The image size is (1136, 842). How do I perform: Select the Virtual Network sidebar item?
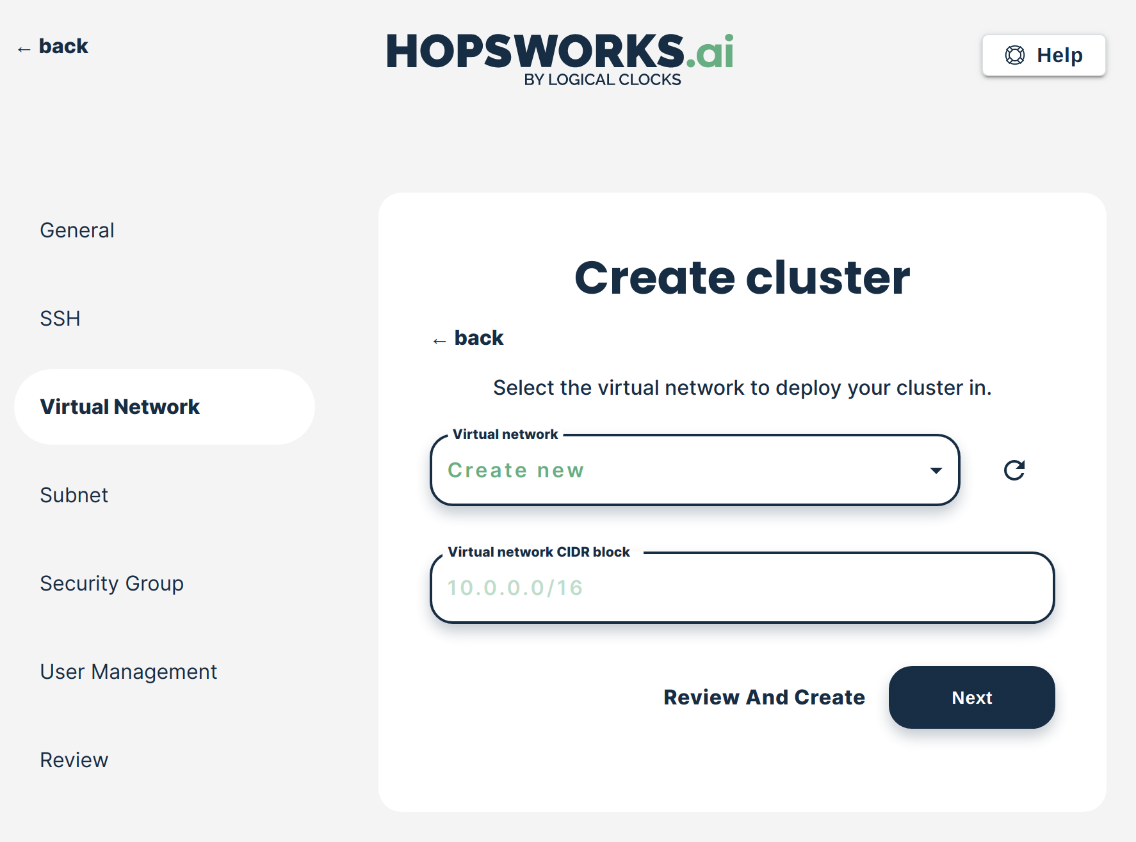tap(120, 407)
